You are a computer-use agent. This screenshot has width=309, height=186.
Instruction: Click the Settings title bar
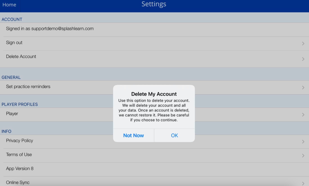[x=154, y=4]
